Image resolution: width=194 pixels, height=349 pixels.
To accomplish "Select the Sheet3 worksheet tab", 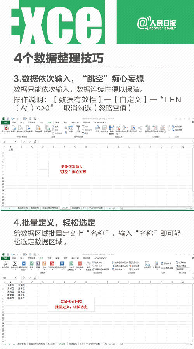I will point(62,344).
